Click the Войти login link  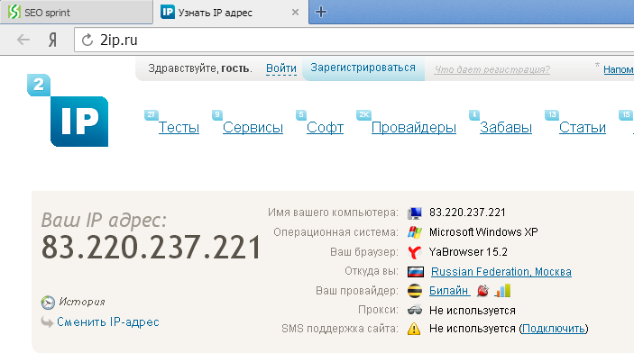[x=281, y=68]
